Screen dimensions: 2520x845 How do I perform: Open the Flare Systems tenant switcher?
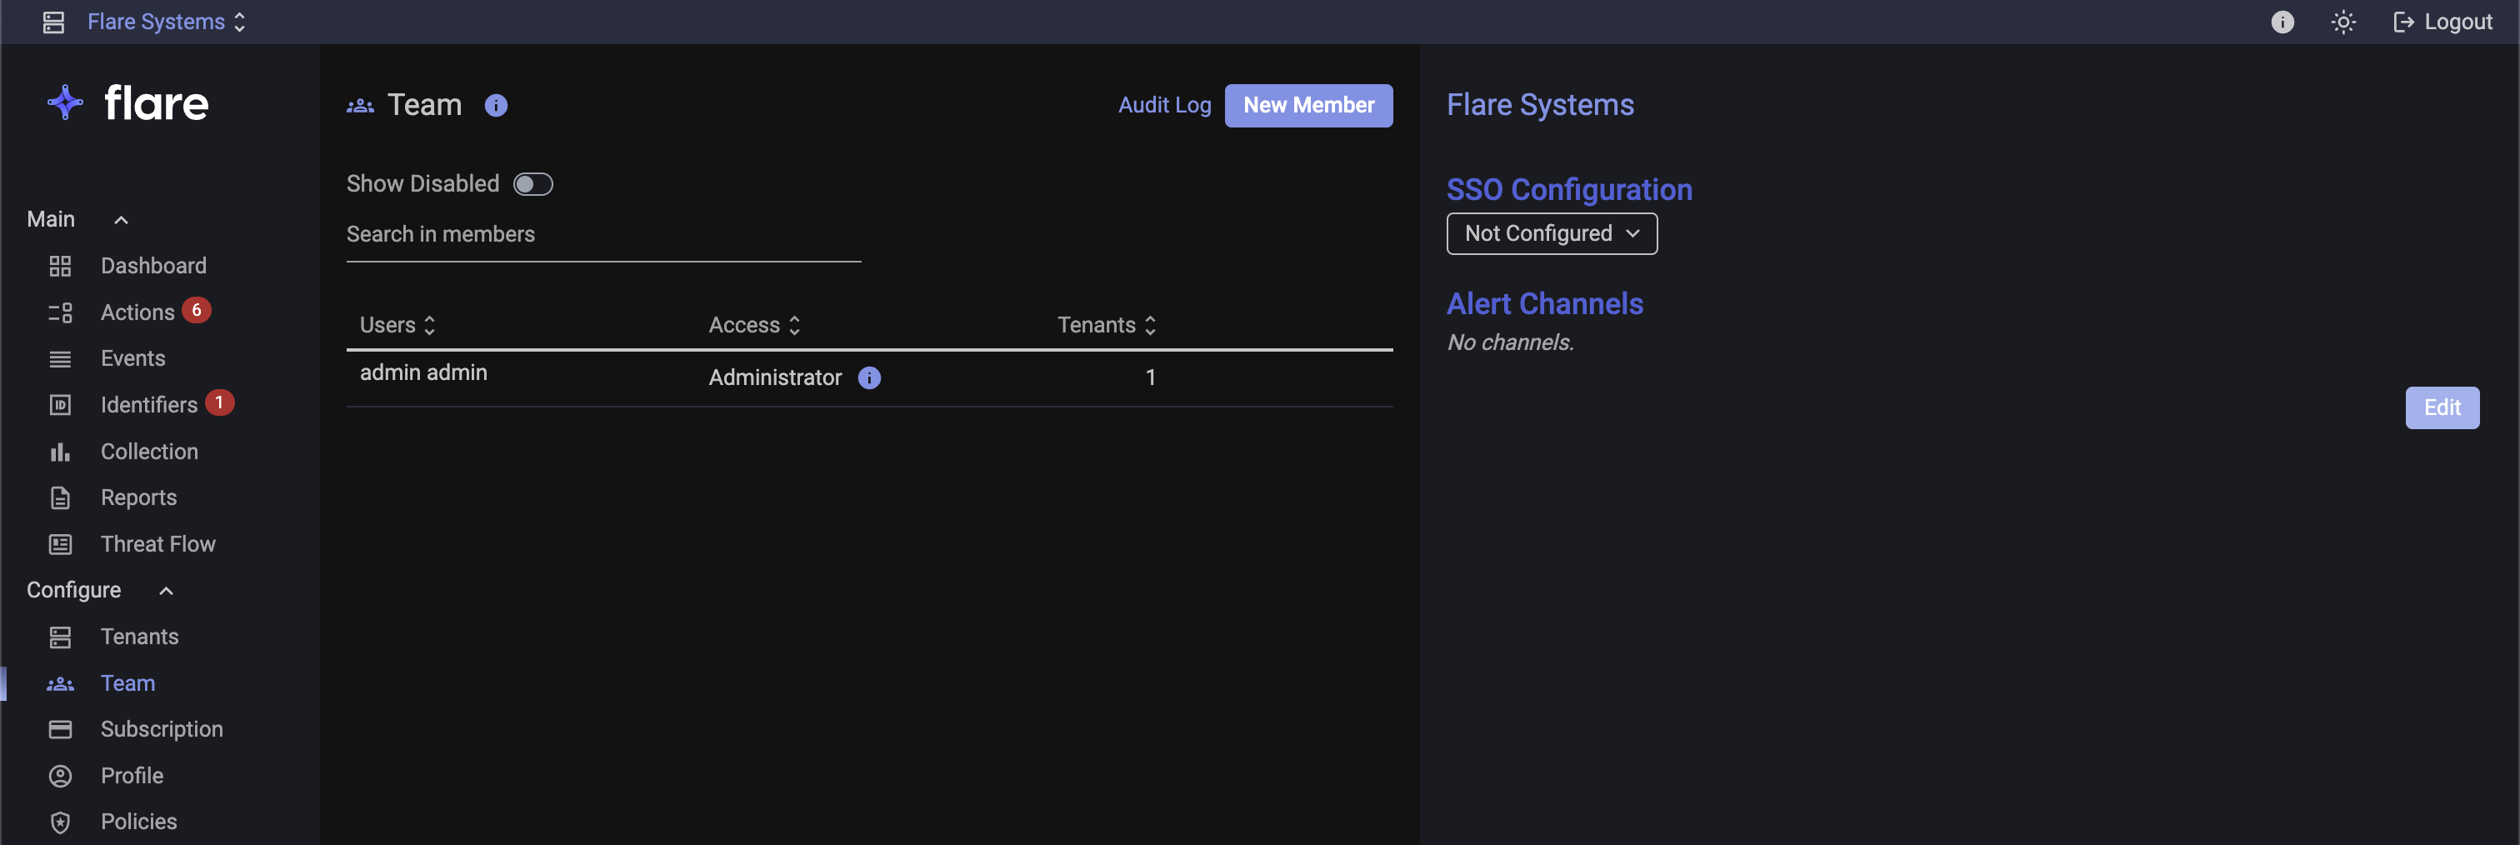point(164,21)
